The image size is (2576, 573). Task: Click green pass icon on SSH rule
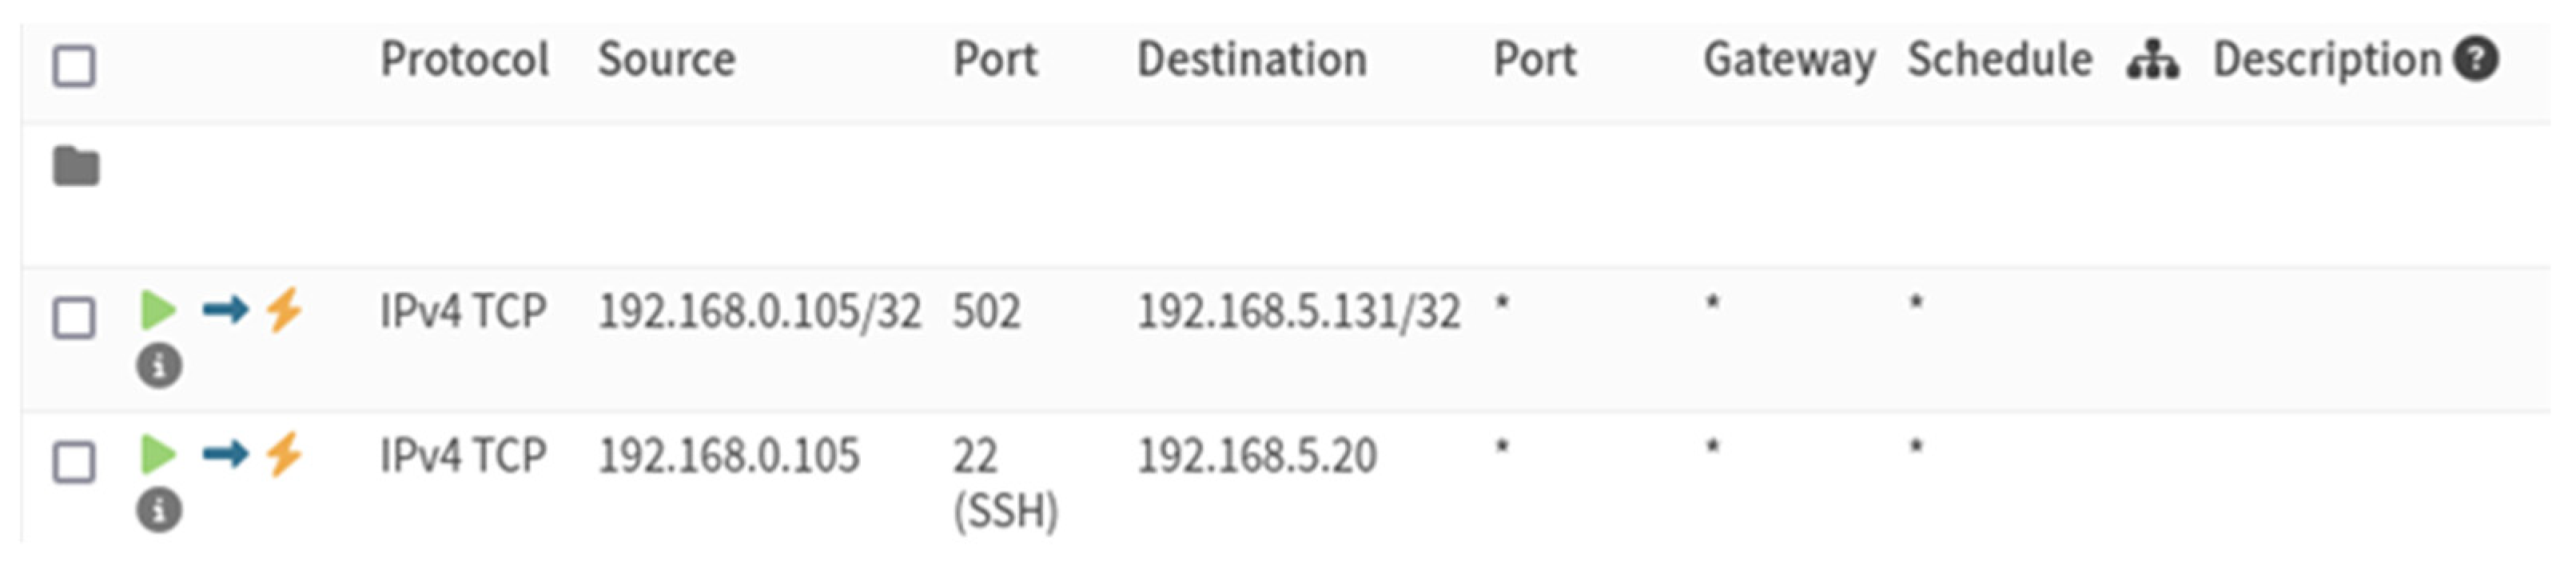tap(158, 455)
